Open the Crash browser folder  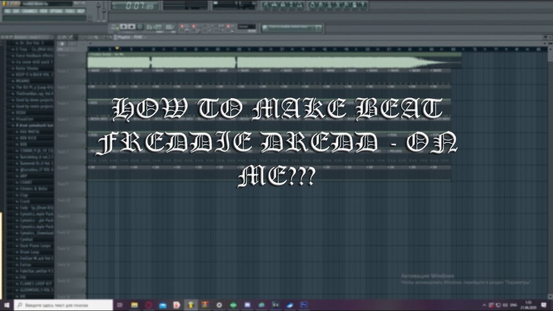23,201
